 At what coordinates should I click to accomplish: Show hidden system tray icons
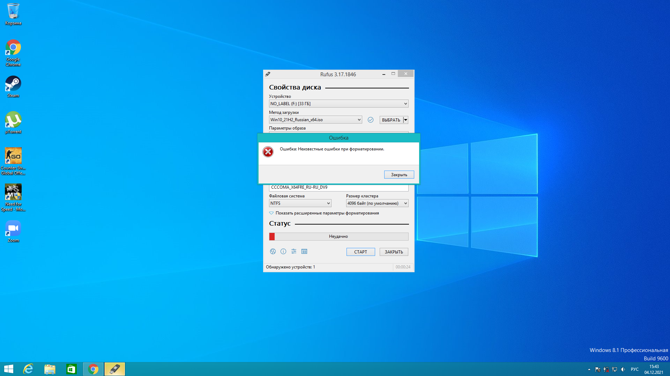[x=589, y=369]
